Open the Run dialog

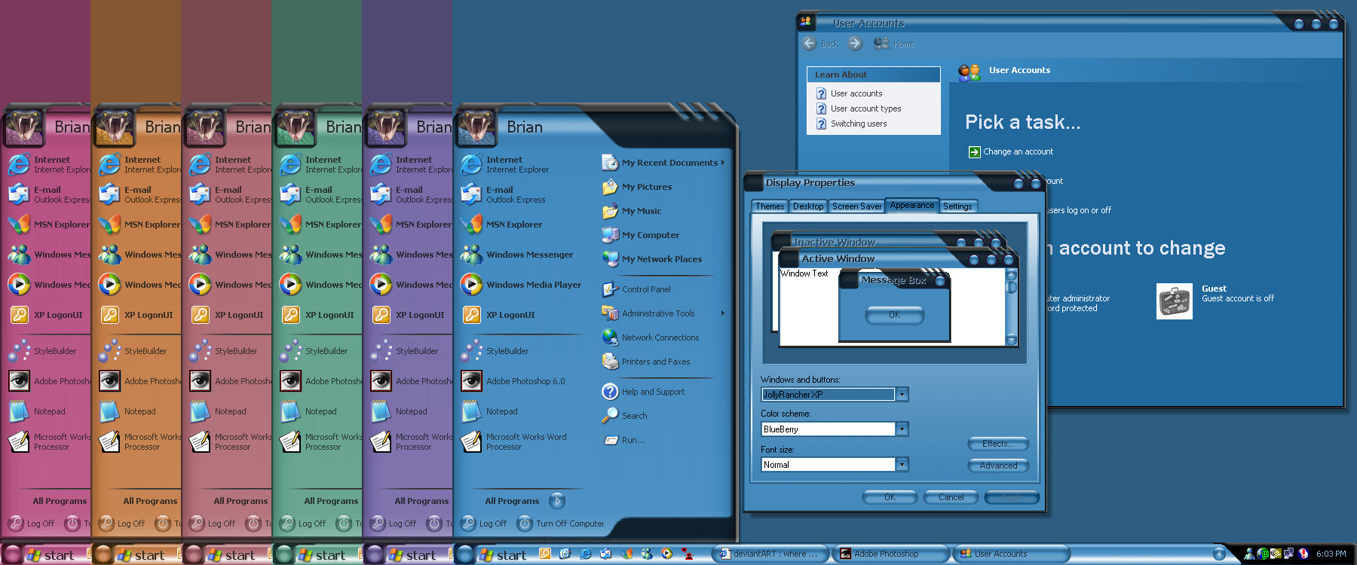pos(624,440)
